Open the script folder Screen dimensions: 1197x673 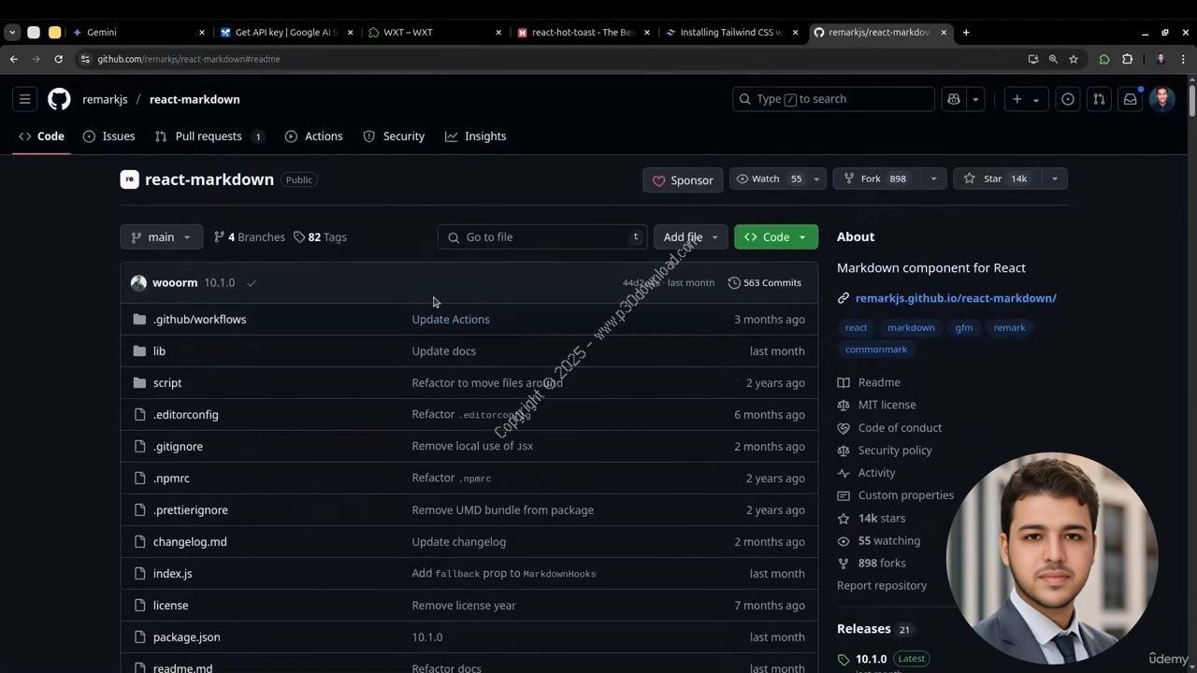coord(167,383)
